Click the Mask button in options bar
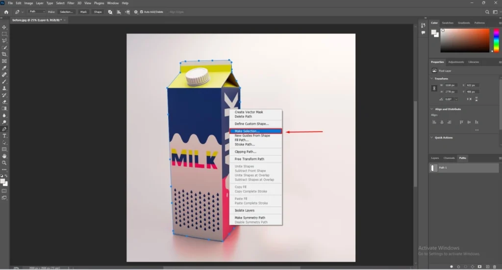 click(83, 12)
